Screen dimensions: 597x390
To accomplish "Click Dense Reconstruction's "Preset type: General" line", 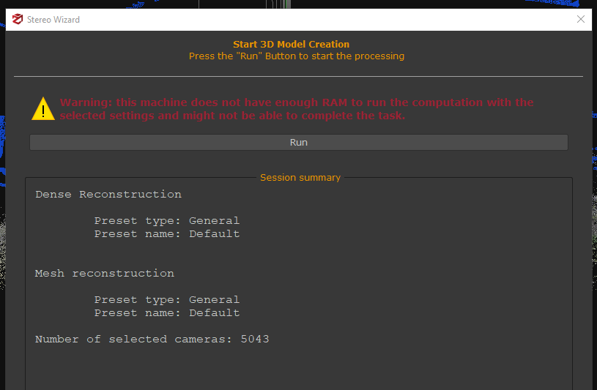I will [x=166, y=221].
